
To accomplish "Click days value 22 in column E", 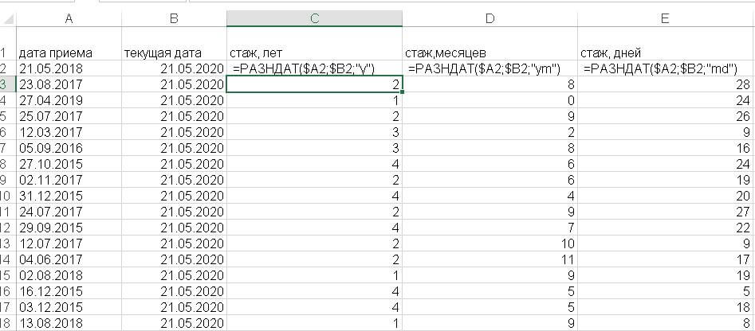I will [665, 228].
